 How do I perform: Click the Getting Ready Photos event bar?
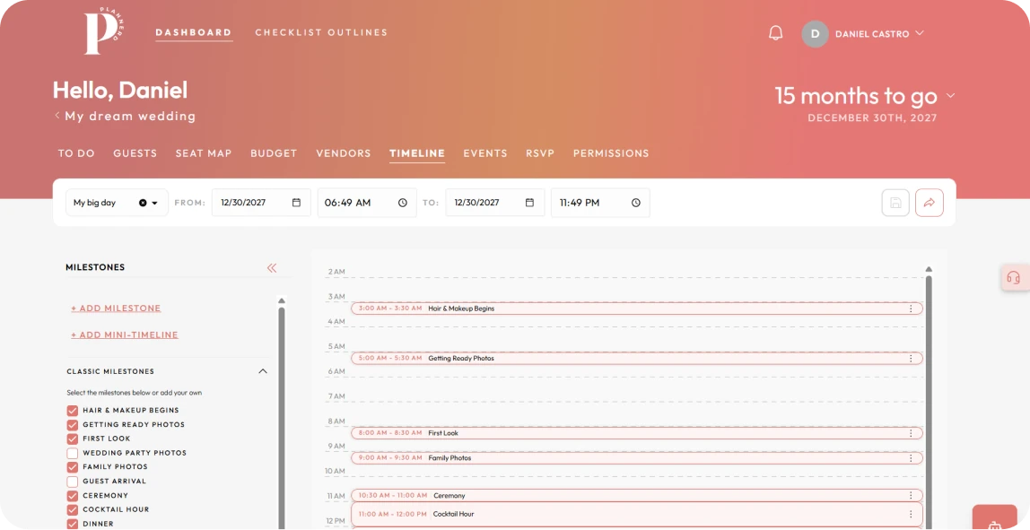[x=636, y=359]
